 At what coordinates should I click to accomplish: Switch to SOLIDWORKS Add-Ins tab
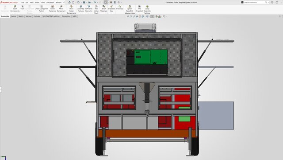coord(51,16)
